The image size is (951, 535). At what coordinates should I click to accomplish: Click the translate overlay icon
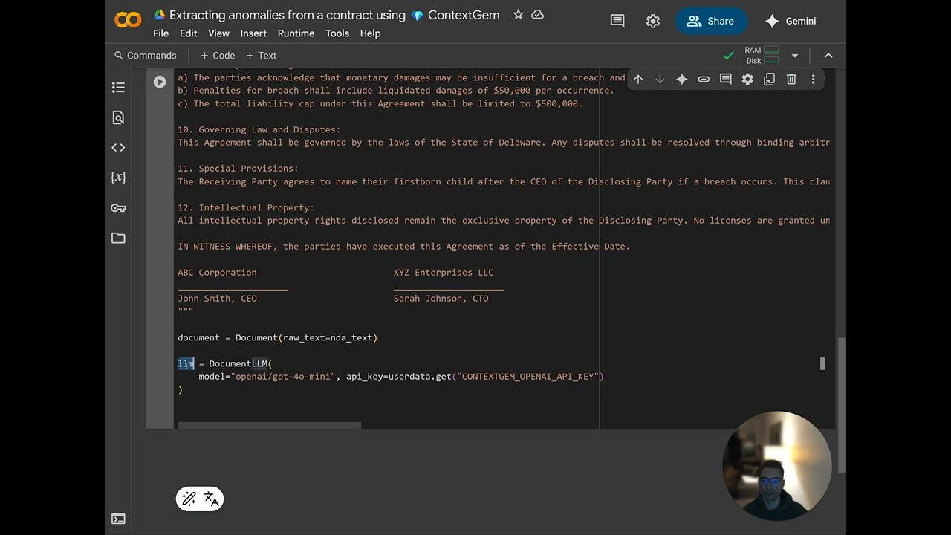pos(212,499)
